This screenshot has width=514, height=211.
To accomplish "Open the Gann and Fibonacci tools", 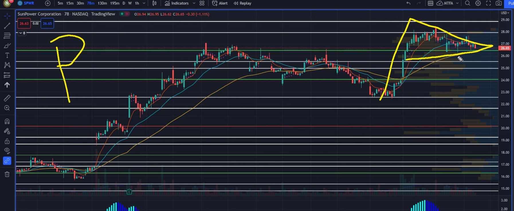I will pyautogui.click(x=7, y=36).
